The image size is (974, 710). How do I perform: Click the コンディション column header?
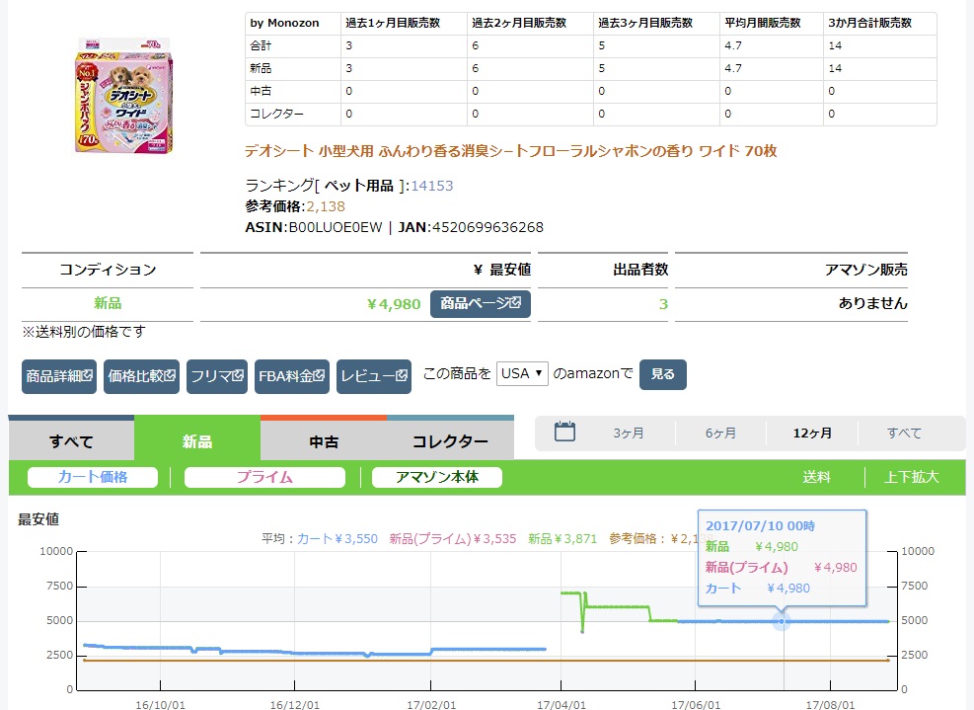pyautogui.click(x=108, y=270)
